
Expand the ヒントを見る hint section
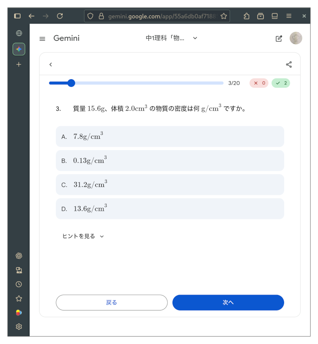coord(83,236)
